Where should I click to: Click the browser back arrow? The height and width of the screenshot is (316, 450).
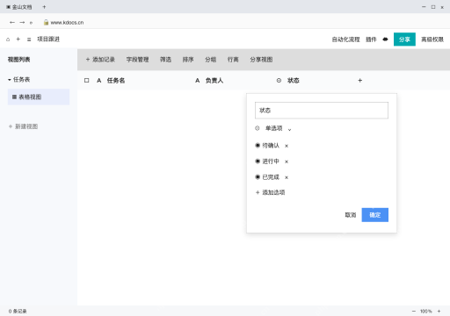(x=12, y=22)
